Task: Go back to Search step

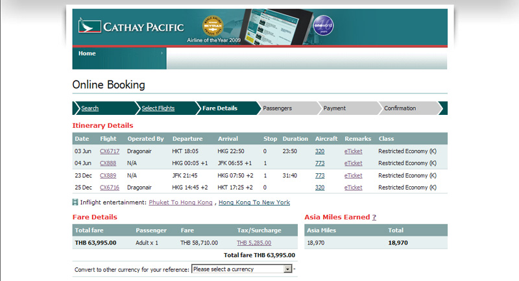Action: [90, 108]
